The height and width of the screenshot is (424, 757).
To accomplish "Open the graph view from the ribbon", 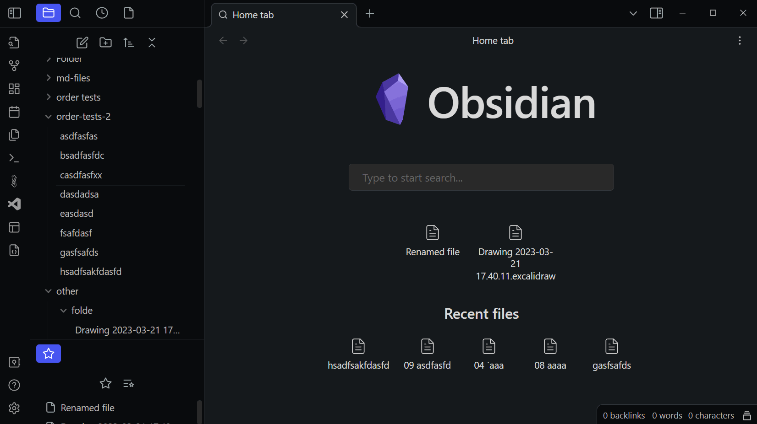I will [14, 65].
